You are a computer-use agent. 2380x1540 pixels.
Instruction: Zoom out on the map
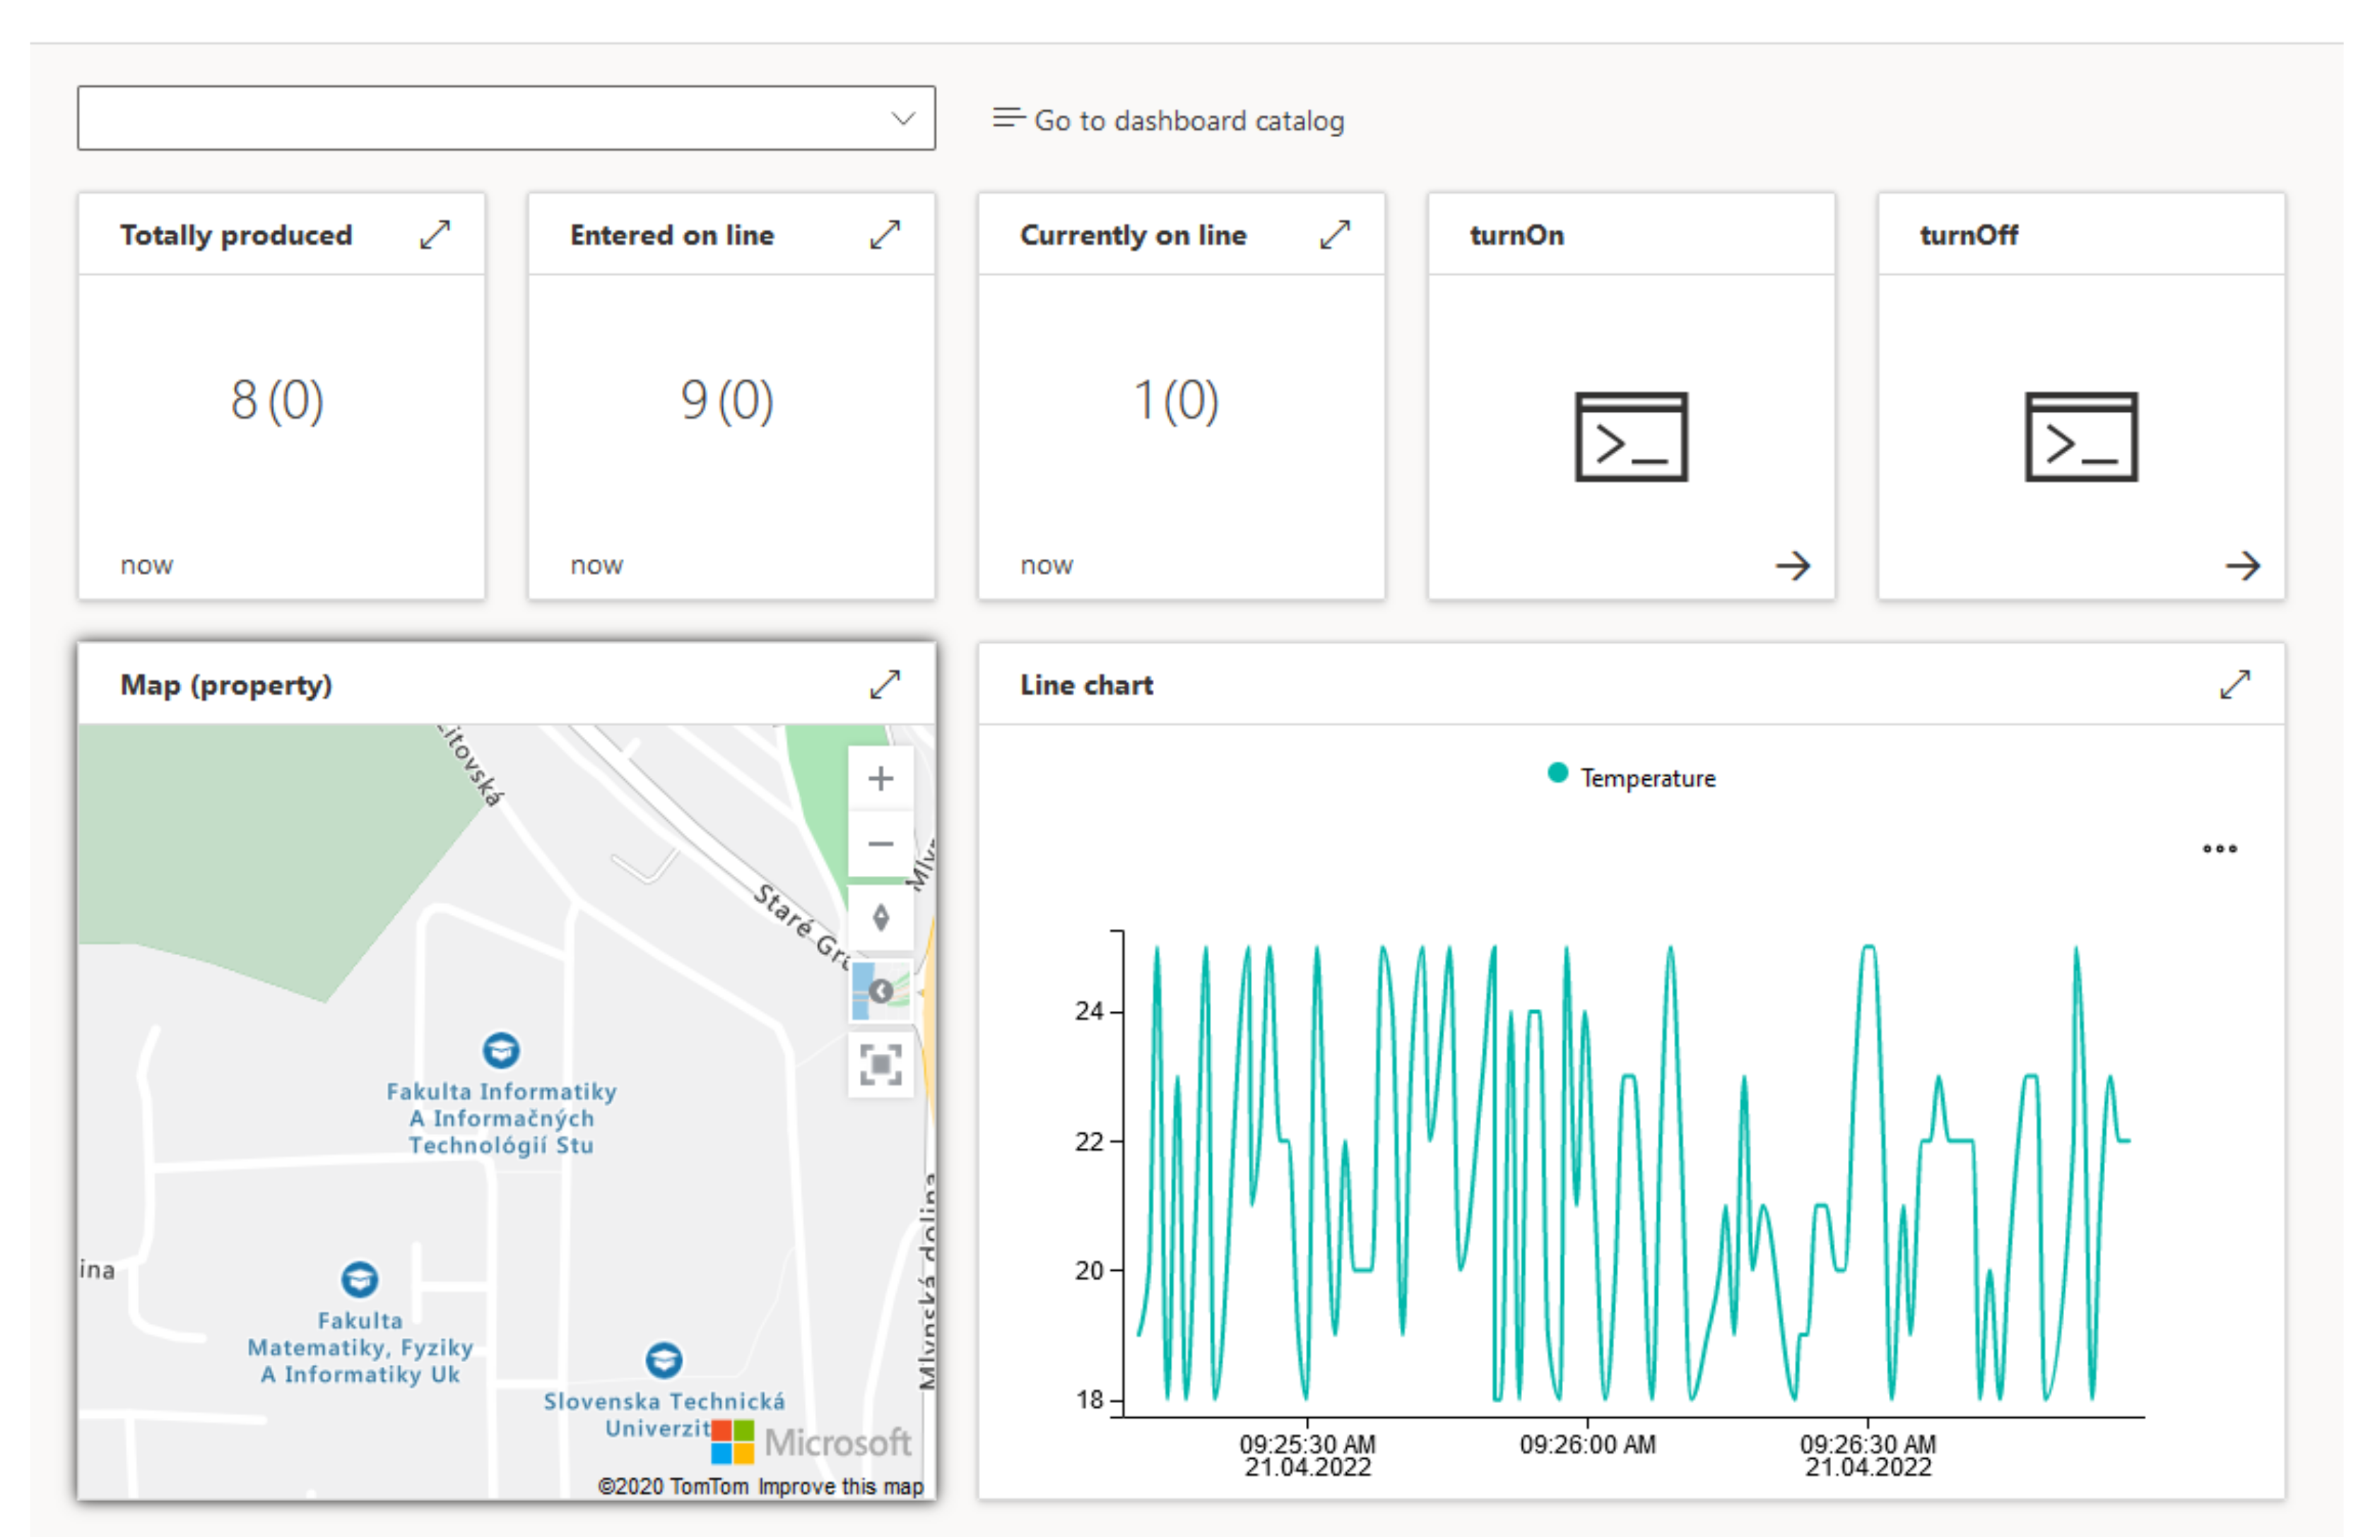pos(880,845)
